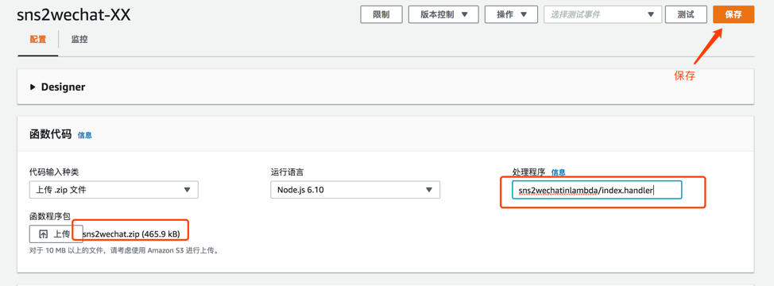Screen dimensions: 774x286
Task: Open the 版本控制 dropdown
Action: (443, 14)
